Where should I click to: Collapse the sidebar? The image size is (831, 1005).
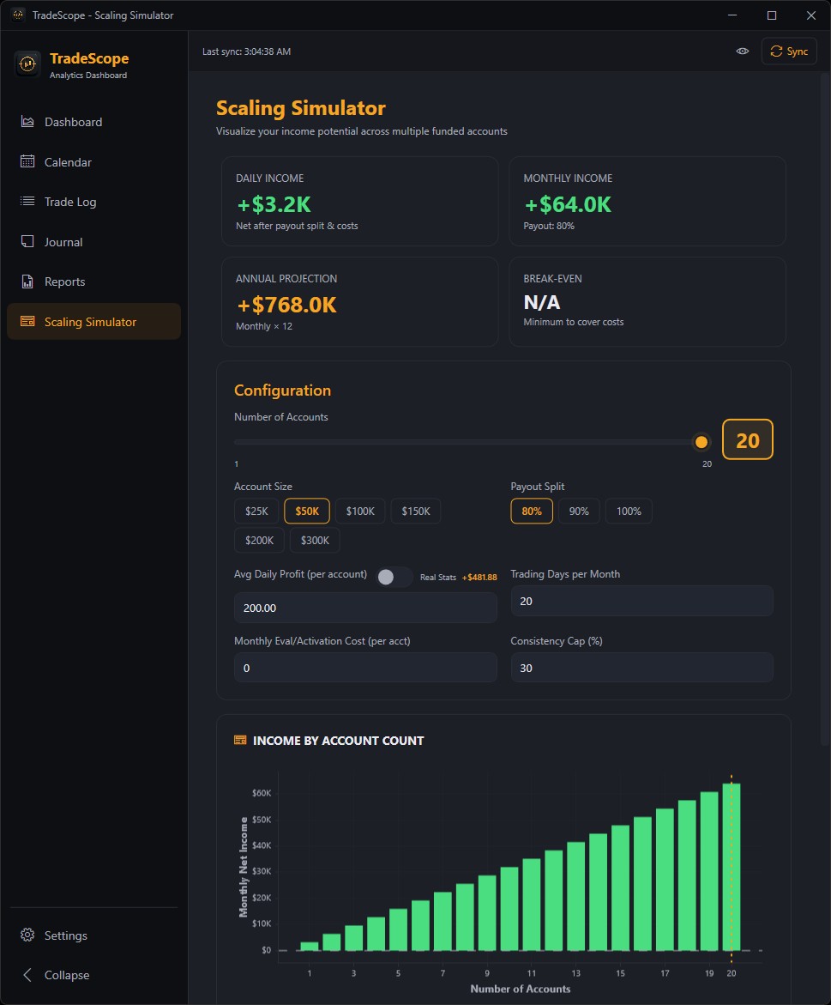(x=27, y=975)
